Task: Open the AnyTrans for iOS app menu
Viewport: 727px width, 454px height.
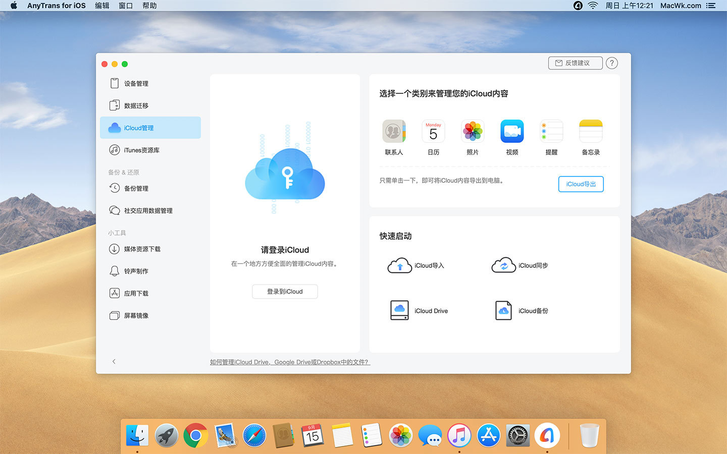Action: (x=57, y=6)
